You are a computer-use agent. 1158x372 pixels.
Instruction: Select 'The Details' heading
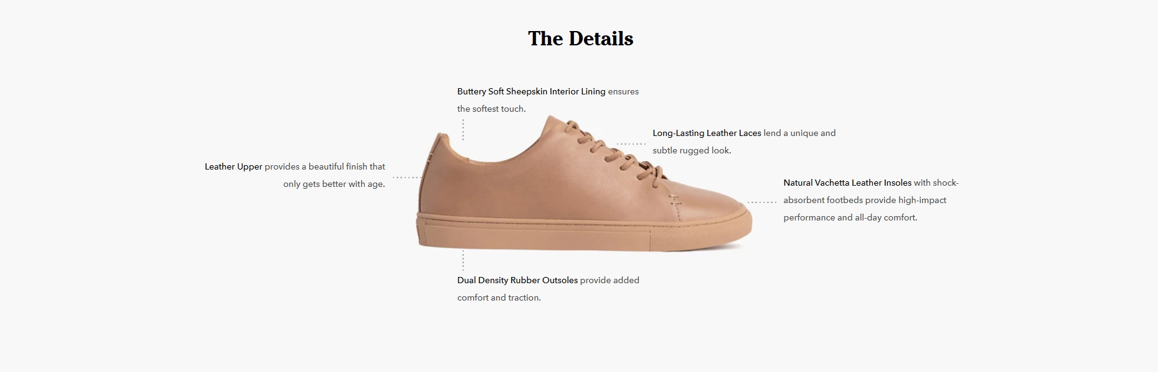pos(580,39)
